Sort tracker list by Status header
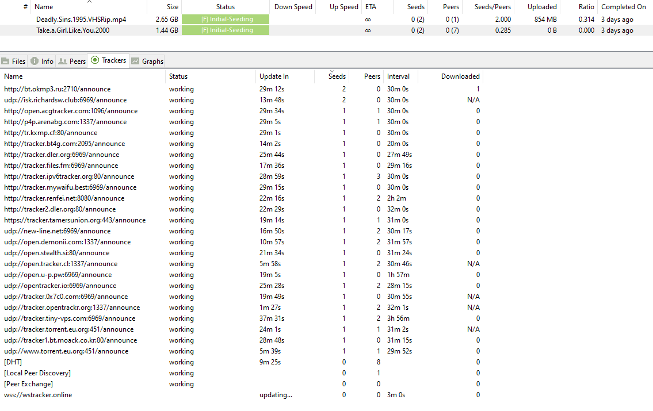The height and width of the screenshot is (411, 653). pyautogui.click(x=211, y=76)
